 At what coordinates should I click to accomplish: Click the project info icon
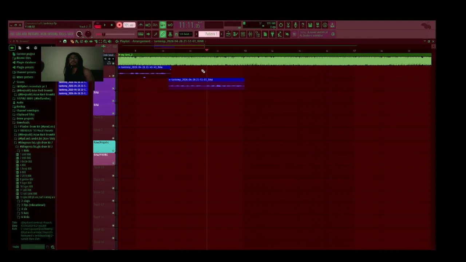pyautogui.click(x=325, y=25)
